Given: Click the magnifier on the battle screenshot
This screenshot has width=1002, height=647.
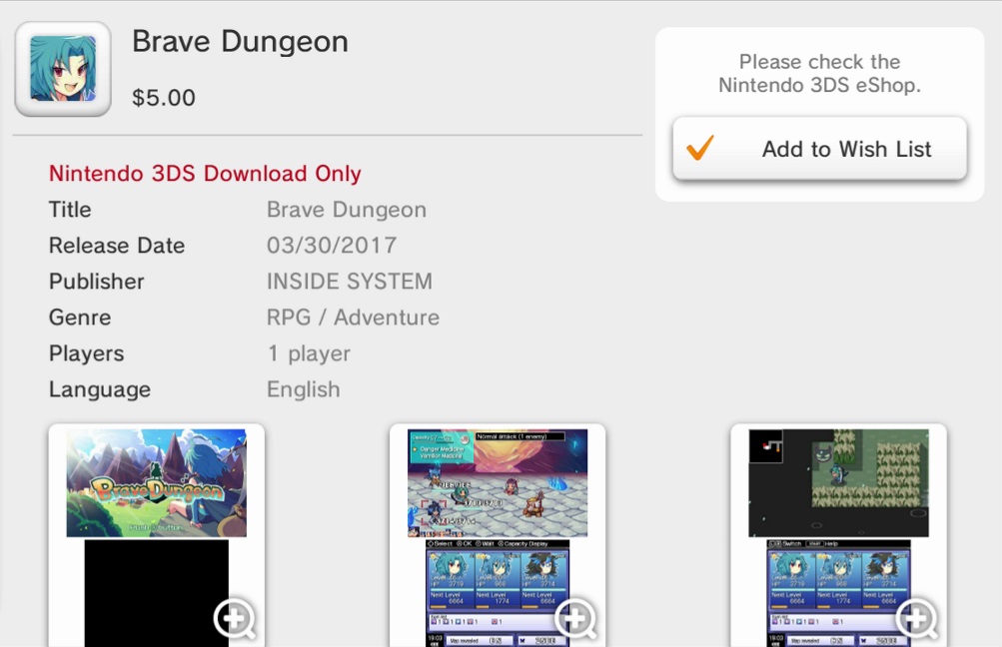Looking at the screenshot, I should [x=574, y=619].
